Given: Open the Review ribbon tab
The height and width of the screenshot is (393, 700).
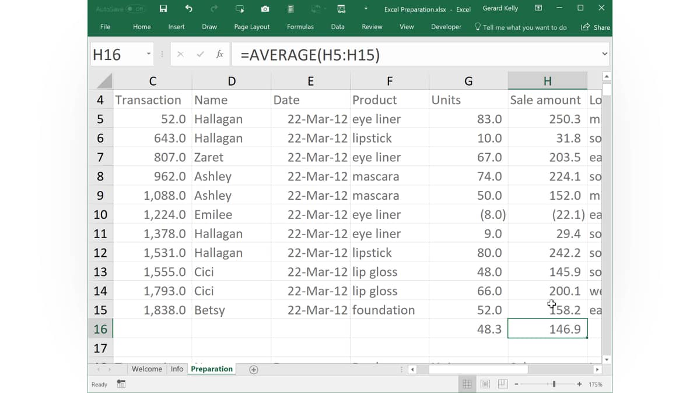Looking at the screenshot, I should click(372, 27).
